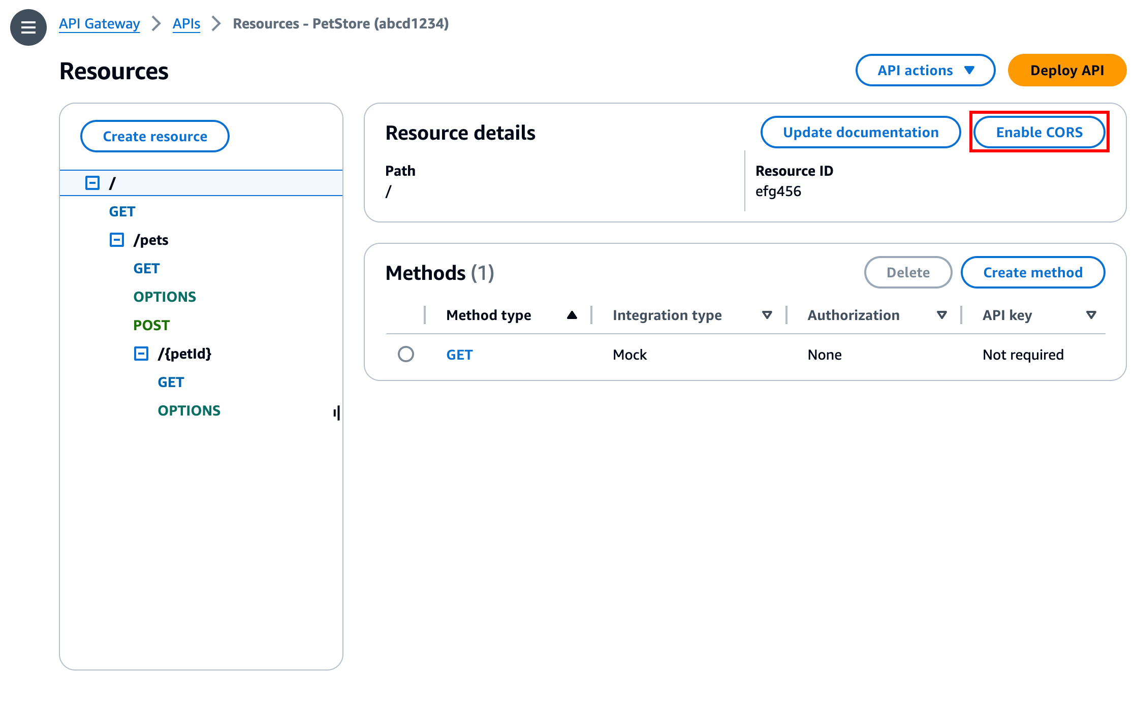Select the POST method under /pets
1134x702 pixels.
click(151, 325)
